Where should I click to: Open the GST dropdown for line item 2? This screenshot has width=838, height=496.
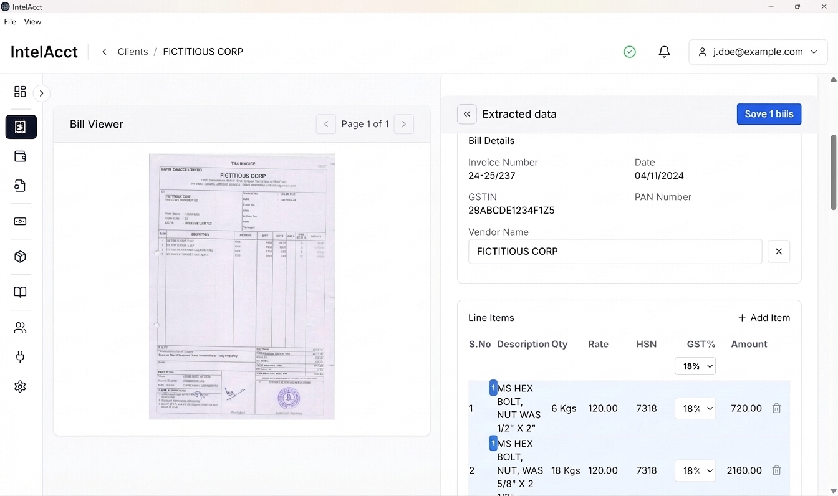coord(695,471)
